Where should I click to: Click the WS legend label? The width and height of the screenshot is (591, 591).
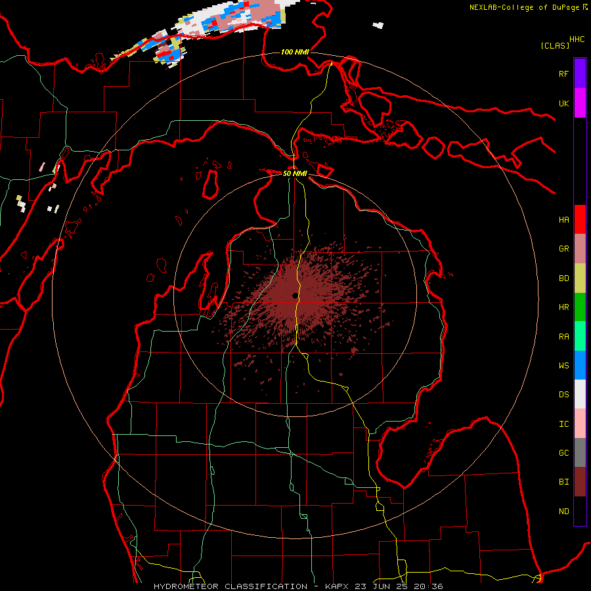[x=563, y=366]
